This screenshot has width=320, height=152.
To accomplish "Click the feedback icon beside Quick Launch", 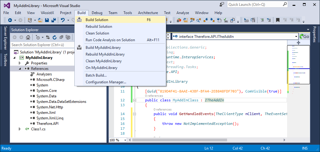I will (222, 5).
